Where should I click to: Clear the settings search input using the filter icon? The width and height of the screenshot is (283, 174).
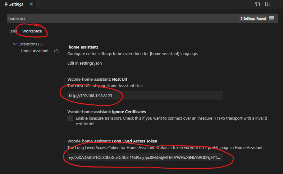272,18
